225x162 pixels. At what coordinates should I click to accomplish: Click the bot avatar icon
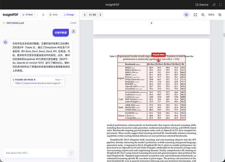[6, 42]
